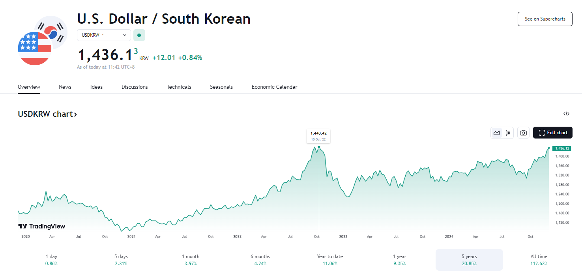The image size is (582, 279).
Task: Take a chart snapshot with camera icon
Action: [523, 133]
